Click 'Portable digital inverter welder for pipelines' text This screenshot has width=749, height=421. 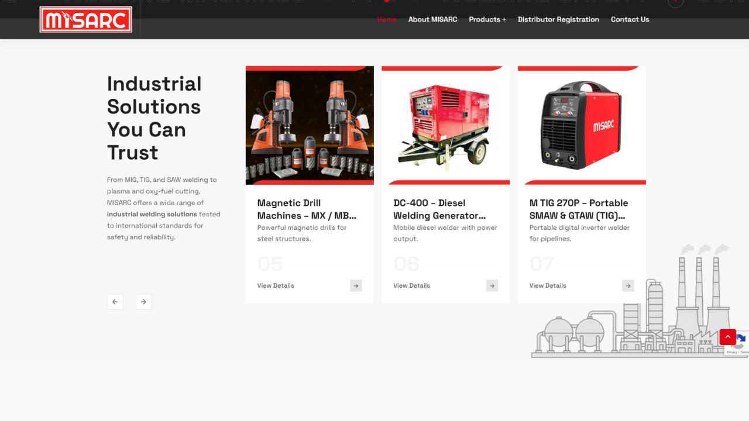coord(579,233)
